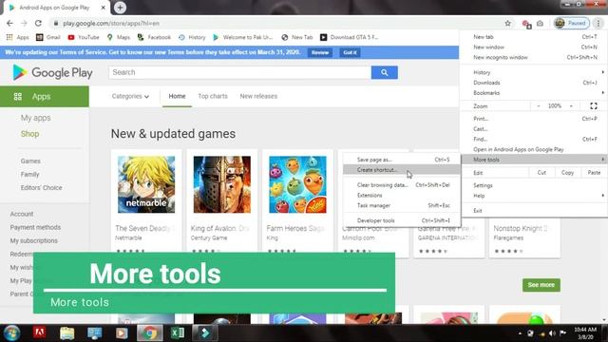Choose Print in Chrome menu
This screenshot has width=608, height=342.
pyautogui.click(x=534, y=119)
